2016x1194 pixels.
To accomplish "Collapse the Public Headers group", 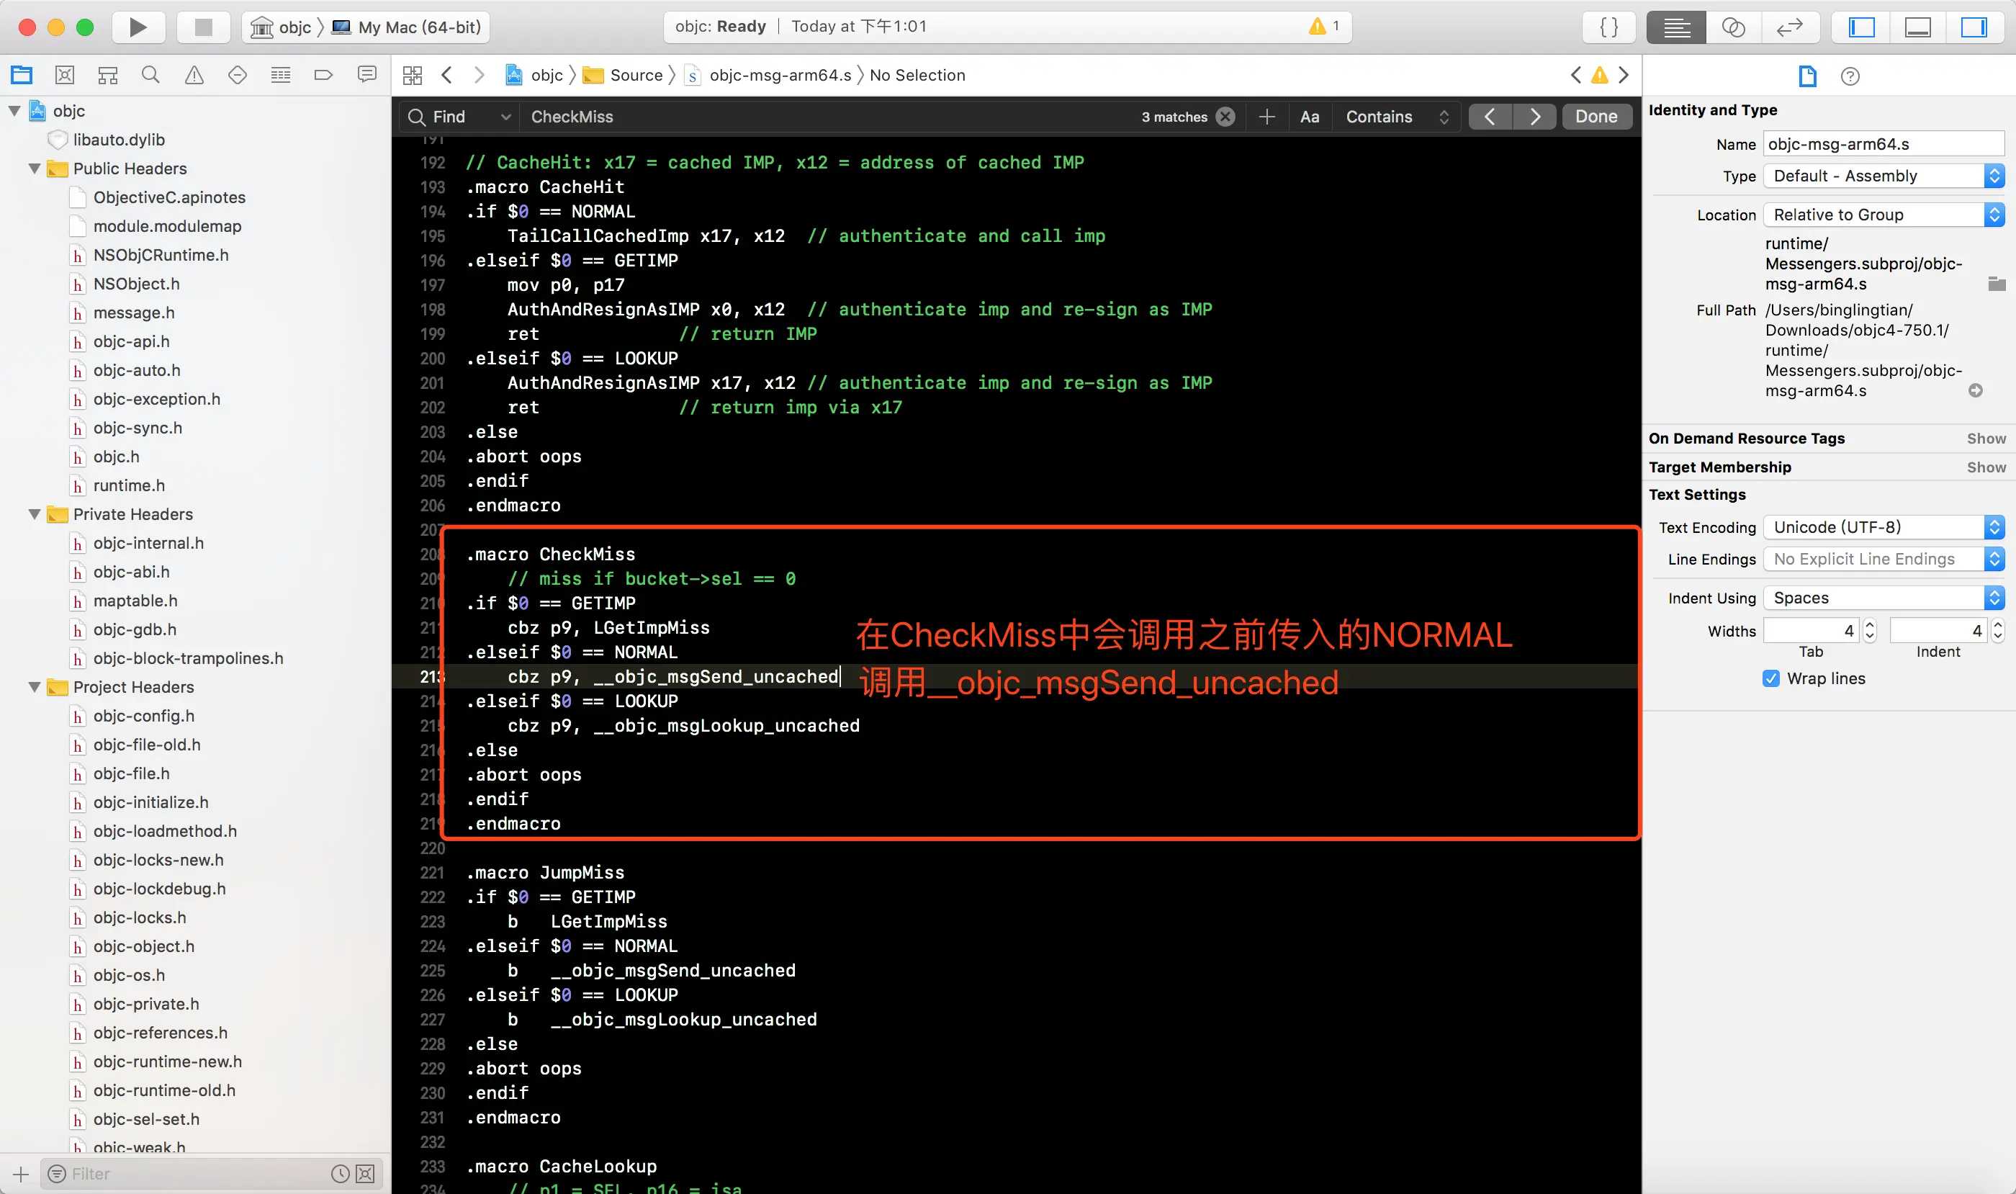I will (x=35, y=169).
